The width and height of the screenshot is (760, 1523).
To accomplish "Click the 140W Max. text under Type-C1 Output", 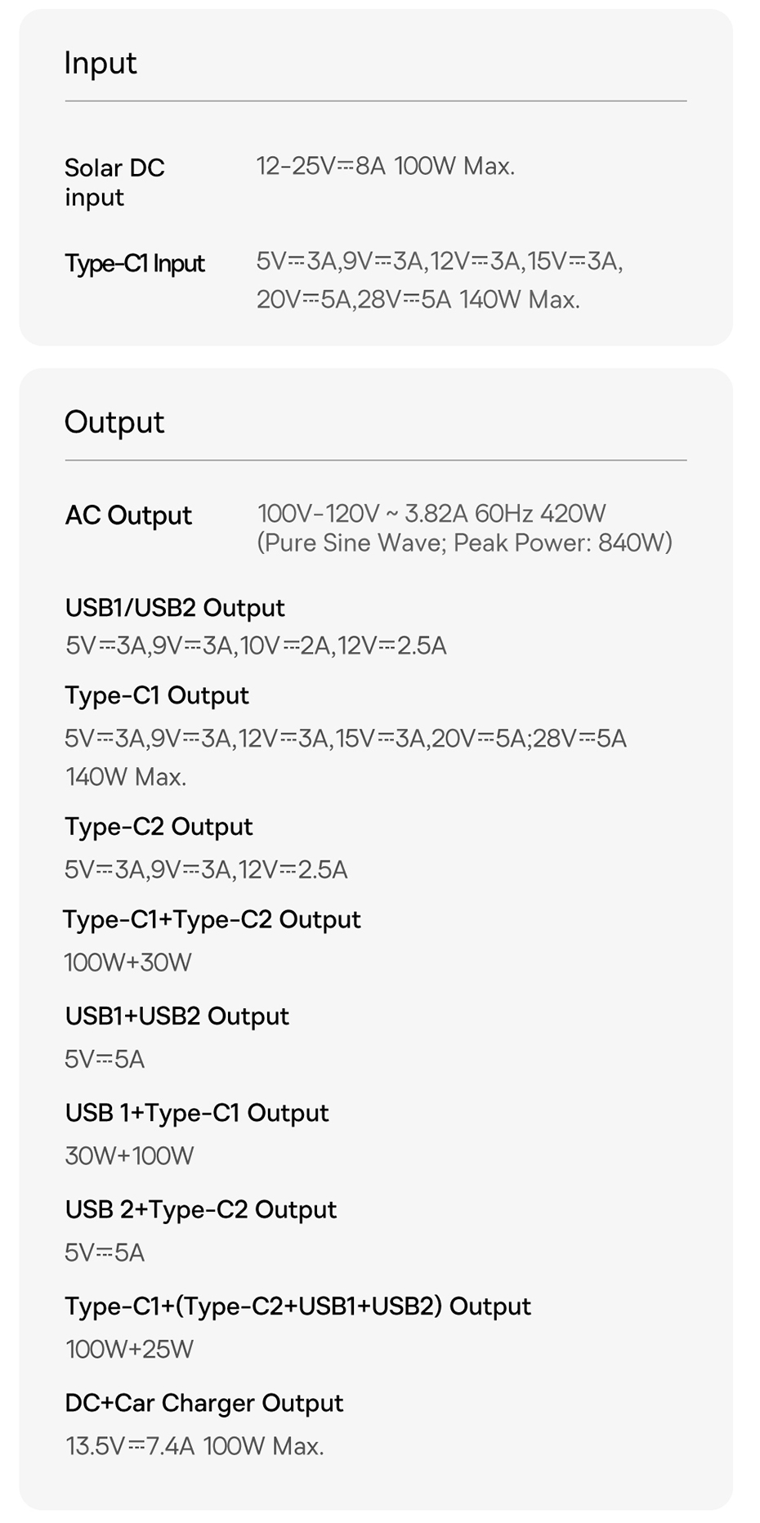I will point(126,776).
